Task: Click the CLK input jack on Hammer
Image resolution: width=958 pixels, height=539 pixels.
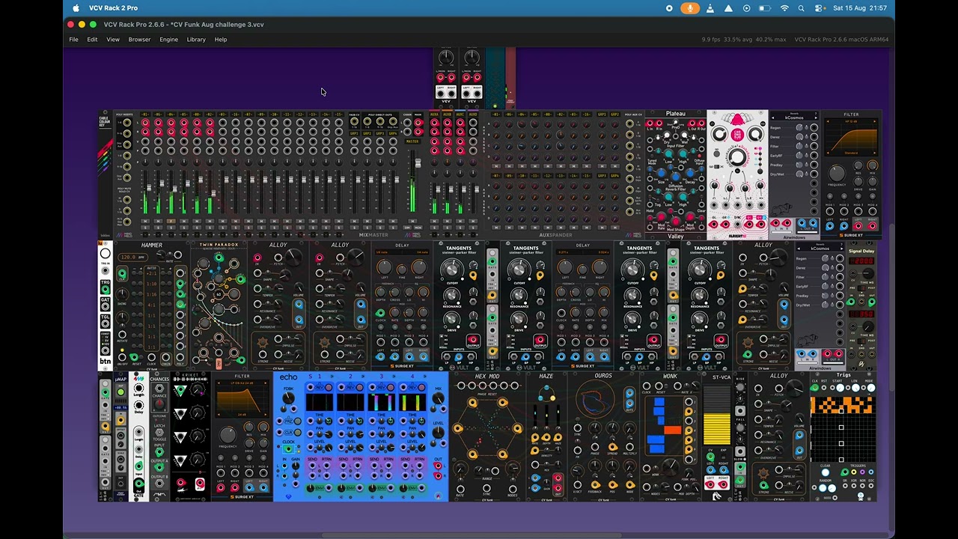Action: coord(122,275)
